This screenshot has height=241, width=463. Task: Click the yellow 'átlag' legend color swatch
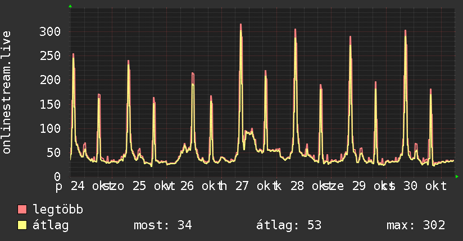[x=22, y=225]
